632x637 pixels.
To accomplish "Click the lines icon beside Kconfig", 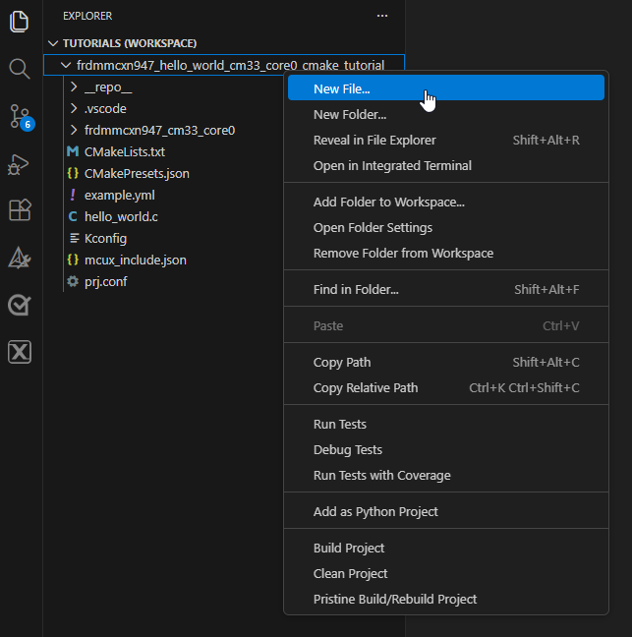I will (x=74, y=238).
